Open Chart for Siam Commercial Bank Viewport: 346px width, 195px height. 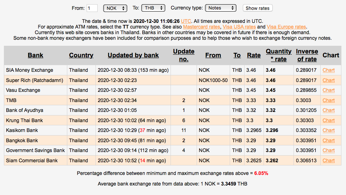tap(328, 161)
